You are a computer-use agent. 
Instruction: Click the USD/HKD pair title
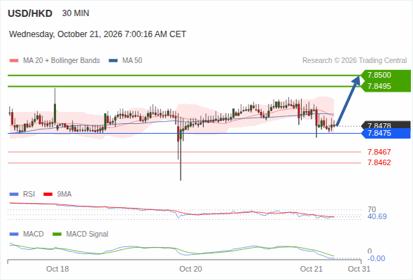click(x=30, y=13)
